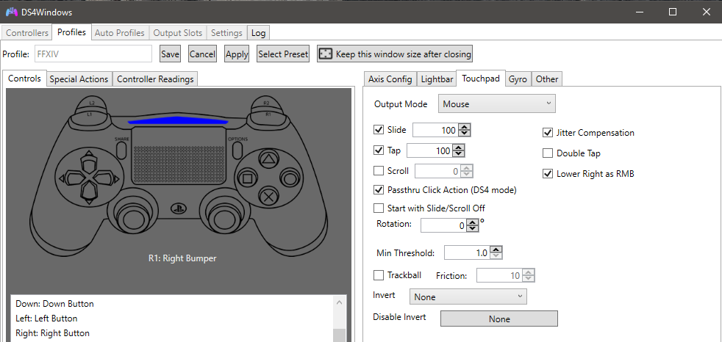Viewport: 722px width, 342px height.
Task: Toggle Lower Right as RMB checkbox
Action: (548, 174)
